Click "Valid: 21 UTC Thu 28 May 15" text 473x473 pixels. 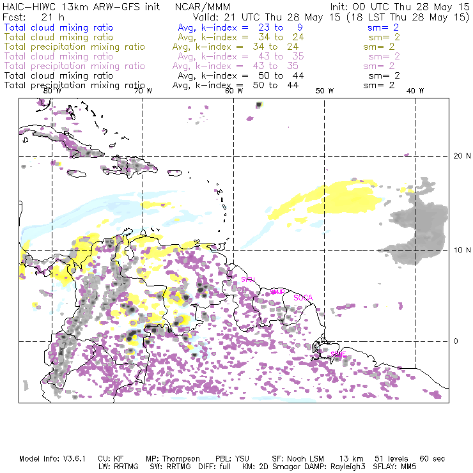pyautogui.click(x=267, y=17)
